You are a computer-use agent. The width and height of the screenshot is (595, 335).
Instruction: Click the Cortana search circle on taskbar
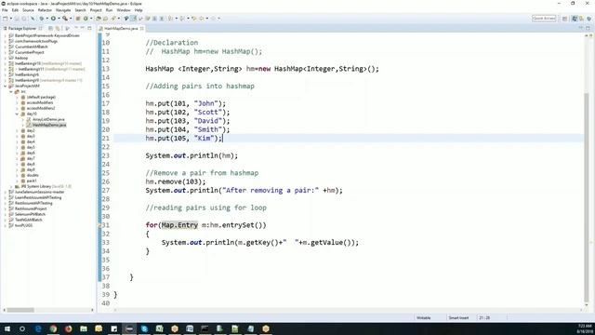tap(22, 328)
